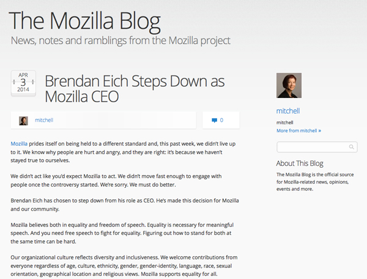Open the comment count "0" link
The width and height of the screenshot is (367, 279).
(x=221, y=121)
